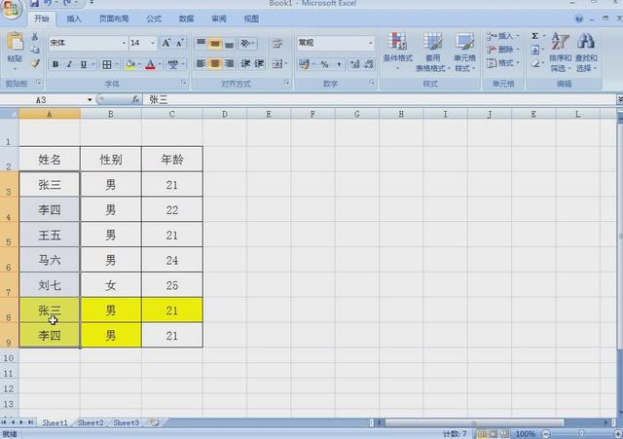Apply the red font color
Screen dimensions: 623x439
(x=150, y=64)
